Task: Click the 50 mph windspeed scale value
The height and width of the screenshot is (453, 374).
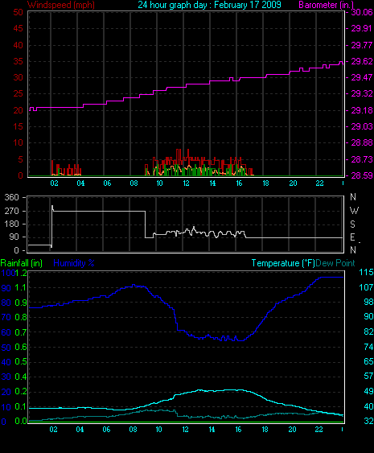Action: tap(18, 12)
